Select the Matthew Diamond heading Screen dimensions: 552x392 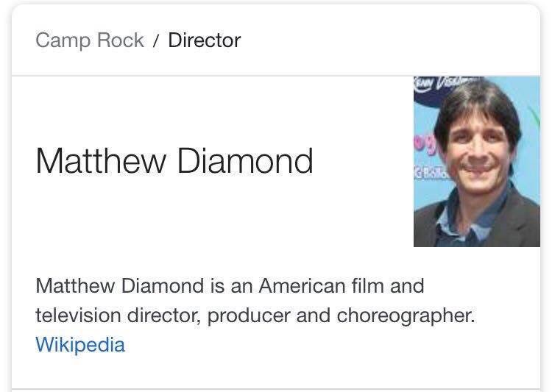click(x=174, y=161)
